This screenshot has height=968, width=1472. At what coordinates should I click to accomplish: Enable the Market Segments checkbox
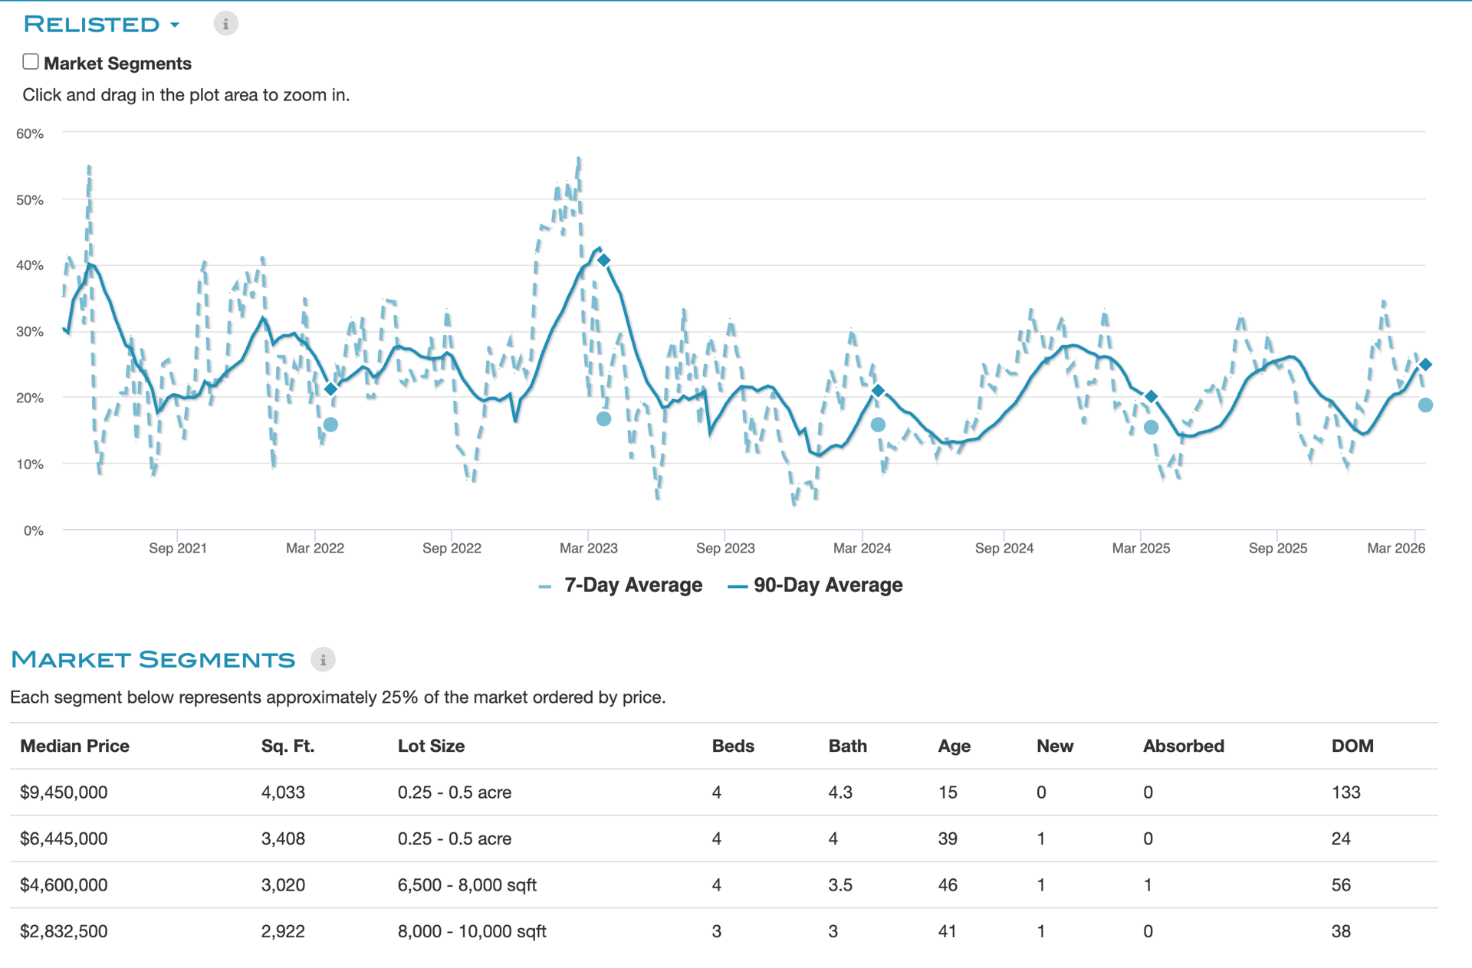31,62
